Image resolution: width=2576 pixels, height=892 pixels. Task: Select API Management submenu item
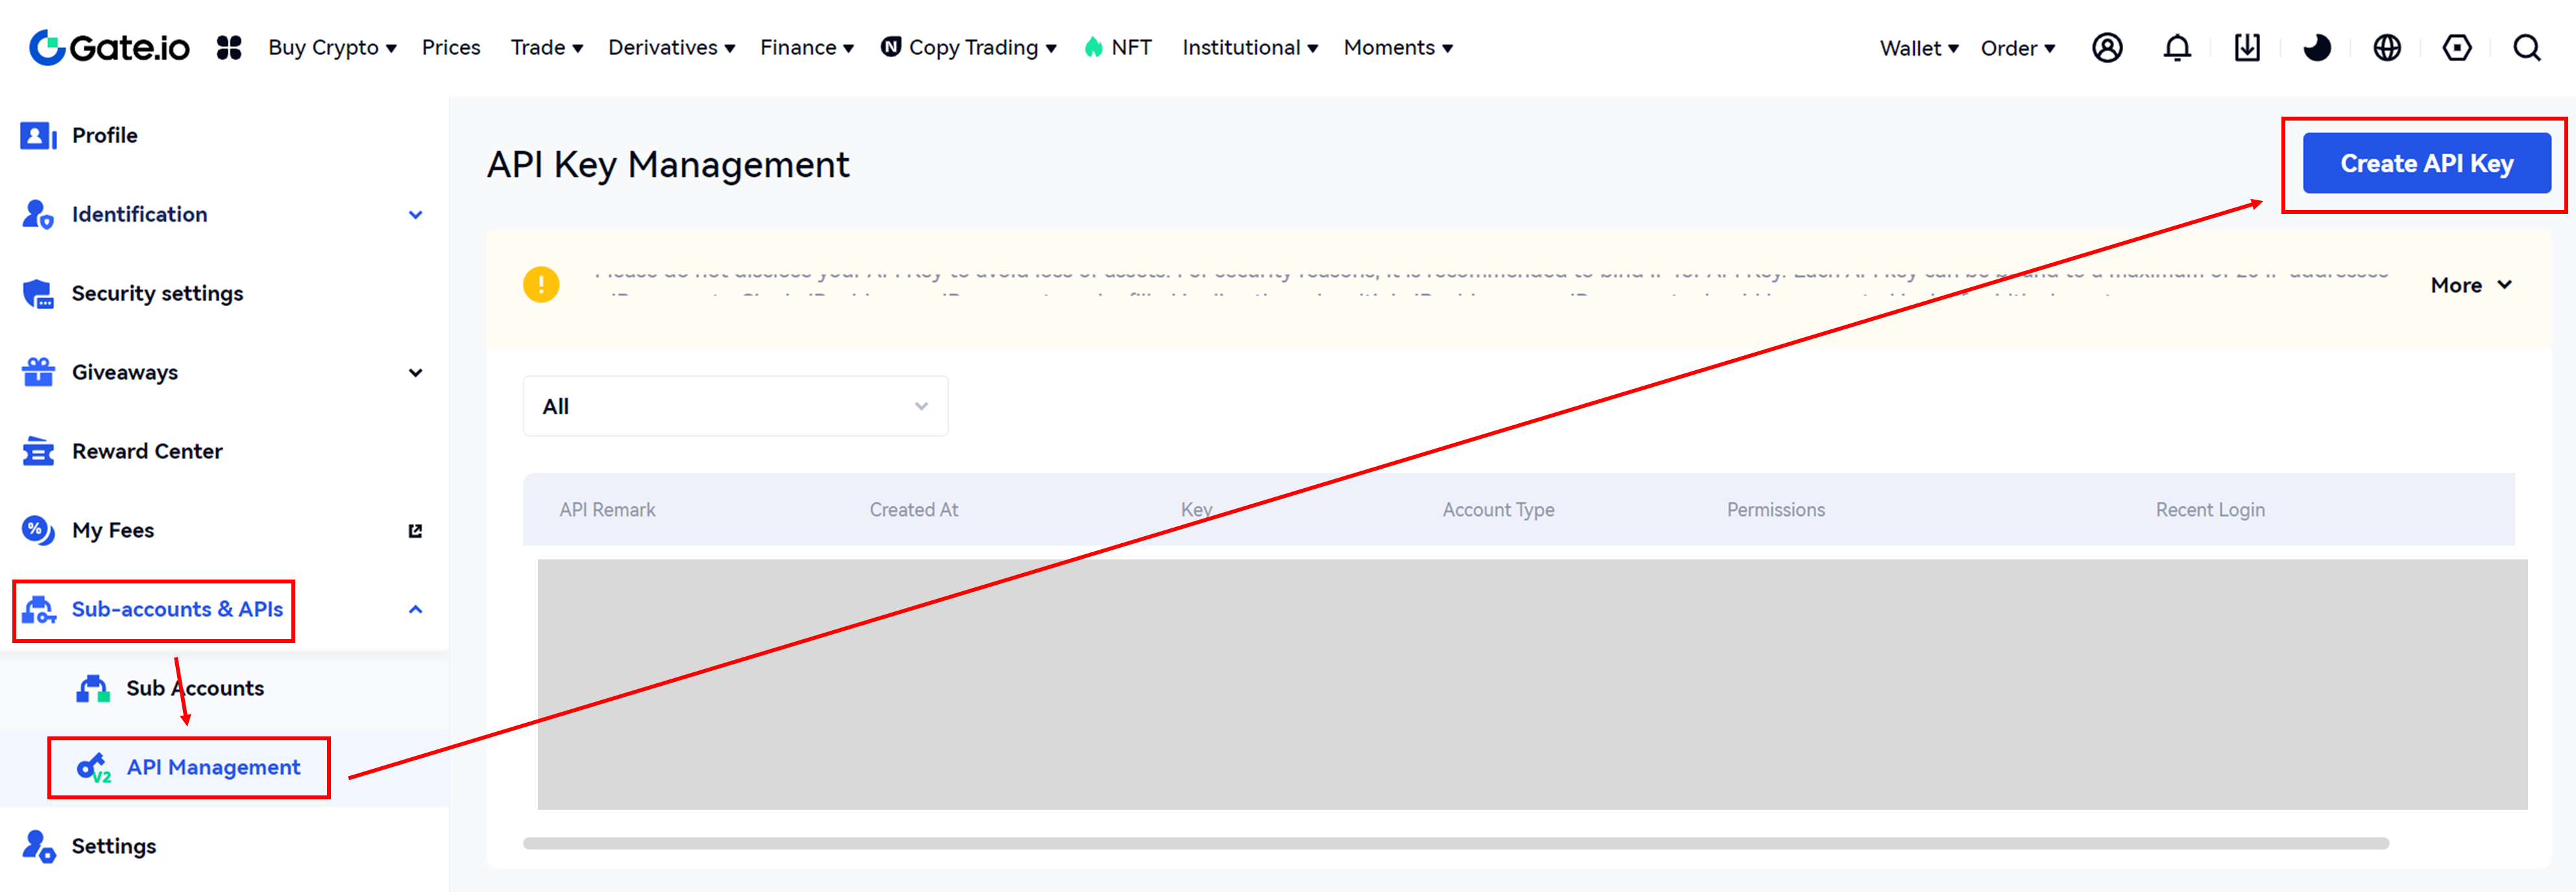click(213, 767)
